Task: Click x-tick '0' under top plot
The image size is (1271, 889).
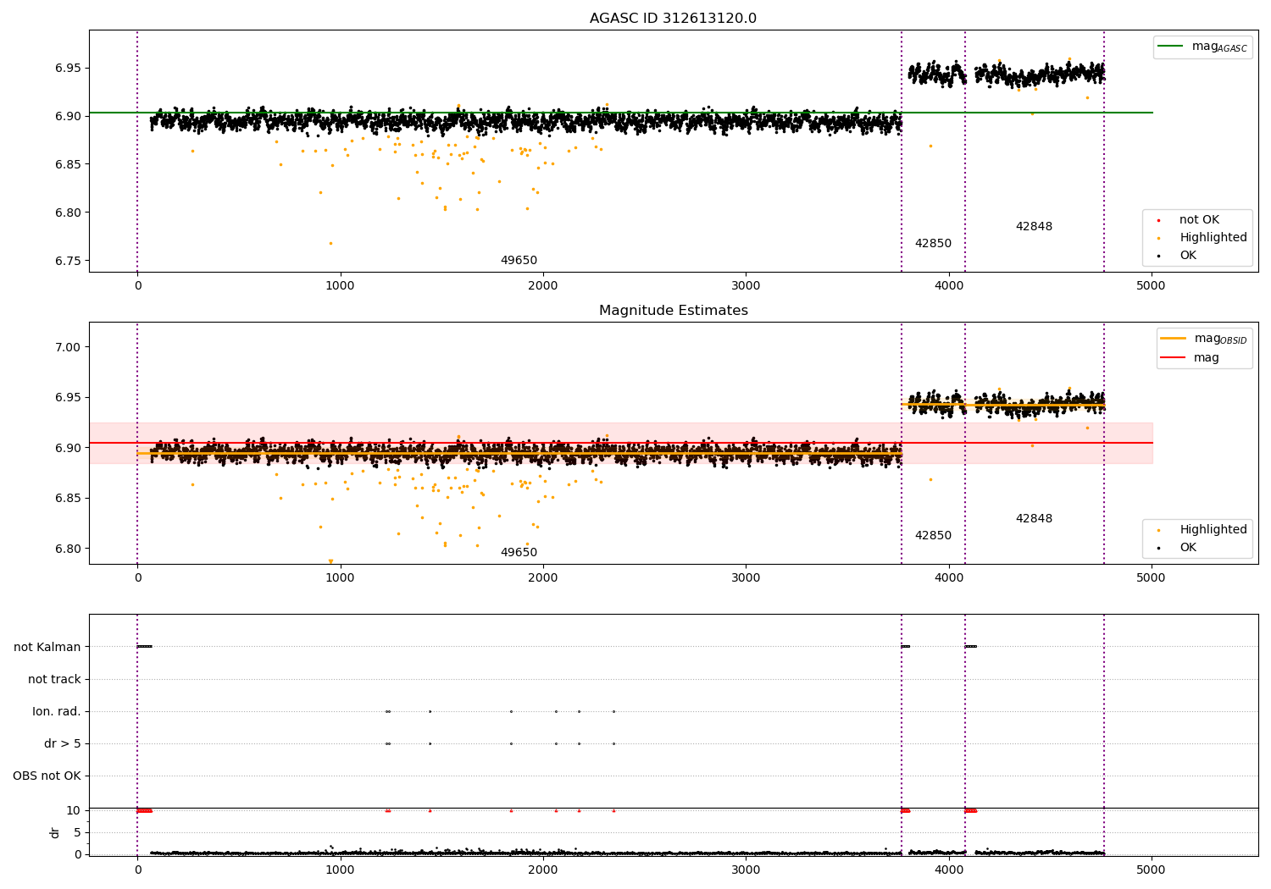Action: pyautogui.click(x=137, y=286)
